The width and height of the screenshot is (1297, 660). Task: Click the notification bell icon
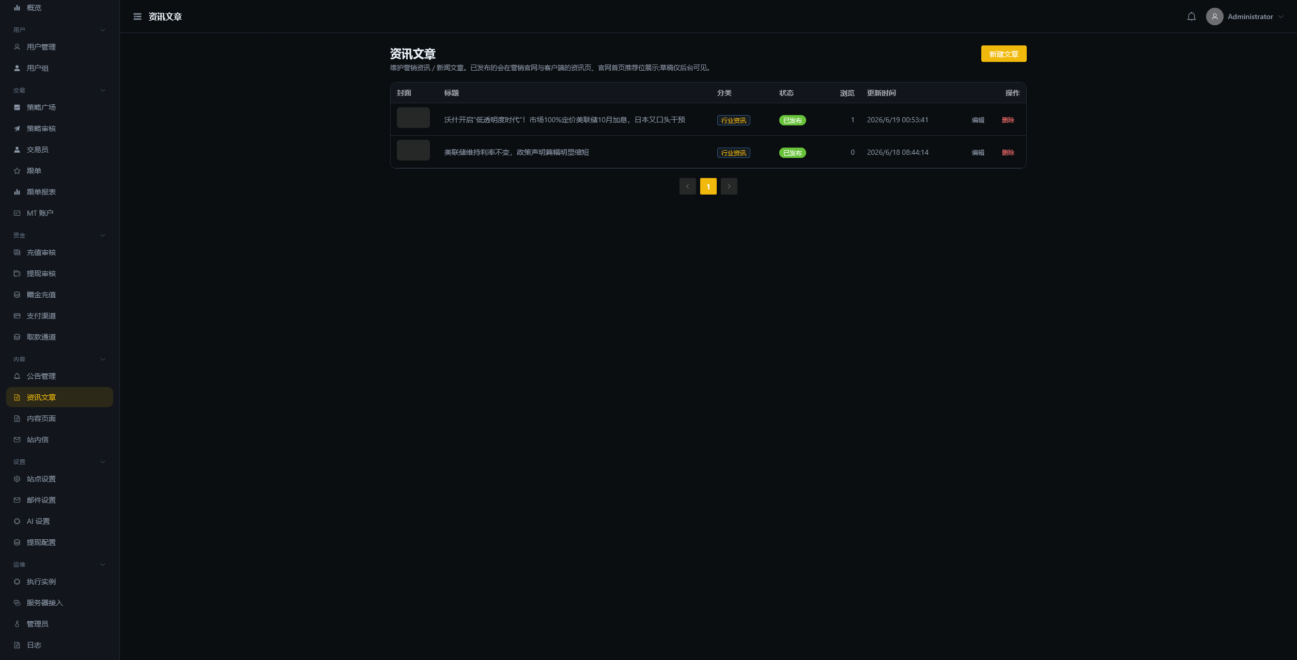(1191, 17)
